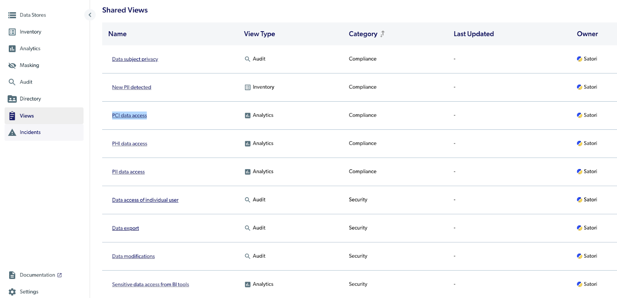
Task: Click the Audit magnifier icon in sidebar
Action: click(x=12, y=82)
